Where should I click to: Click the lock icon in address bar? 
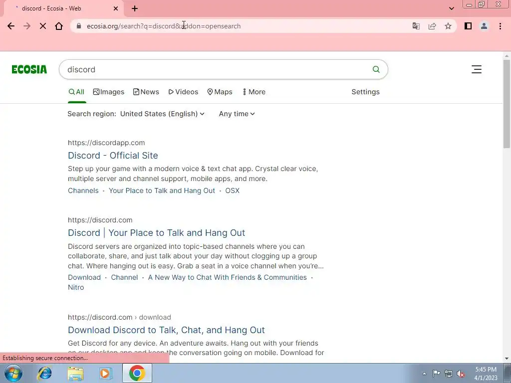pos(78,26)
